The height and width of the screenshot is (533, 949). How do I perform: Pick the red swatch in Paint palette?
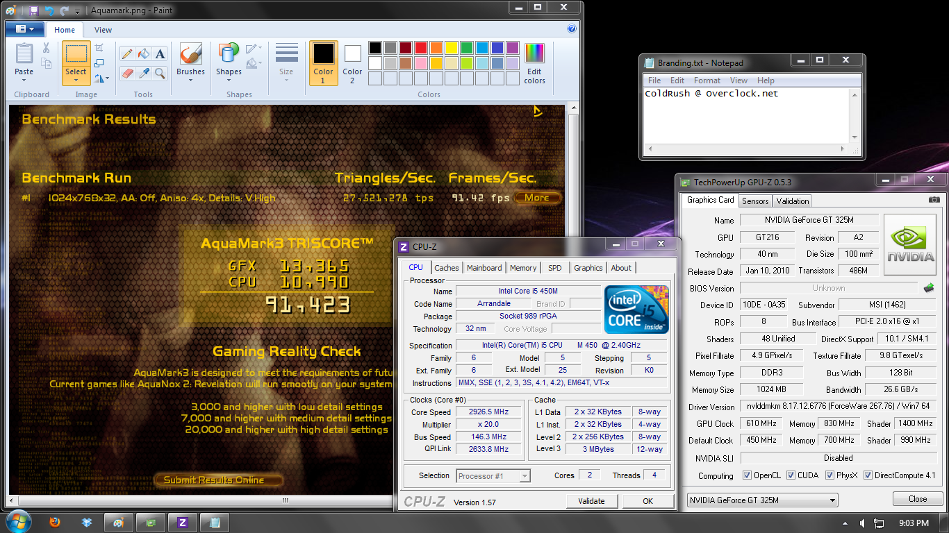[420, 48]
